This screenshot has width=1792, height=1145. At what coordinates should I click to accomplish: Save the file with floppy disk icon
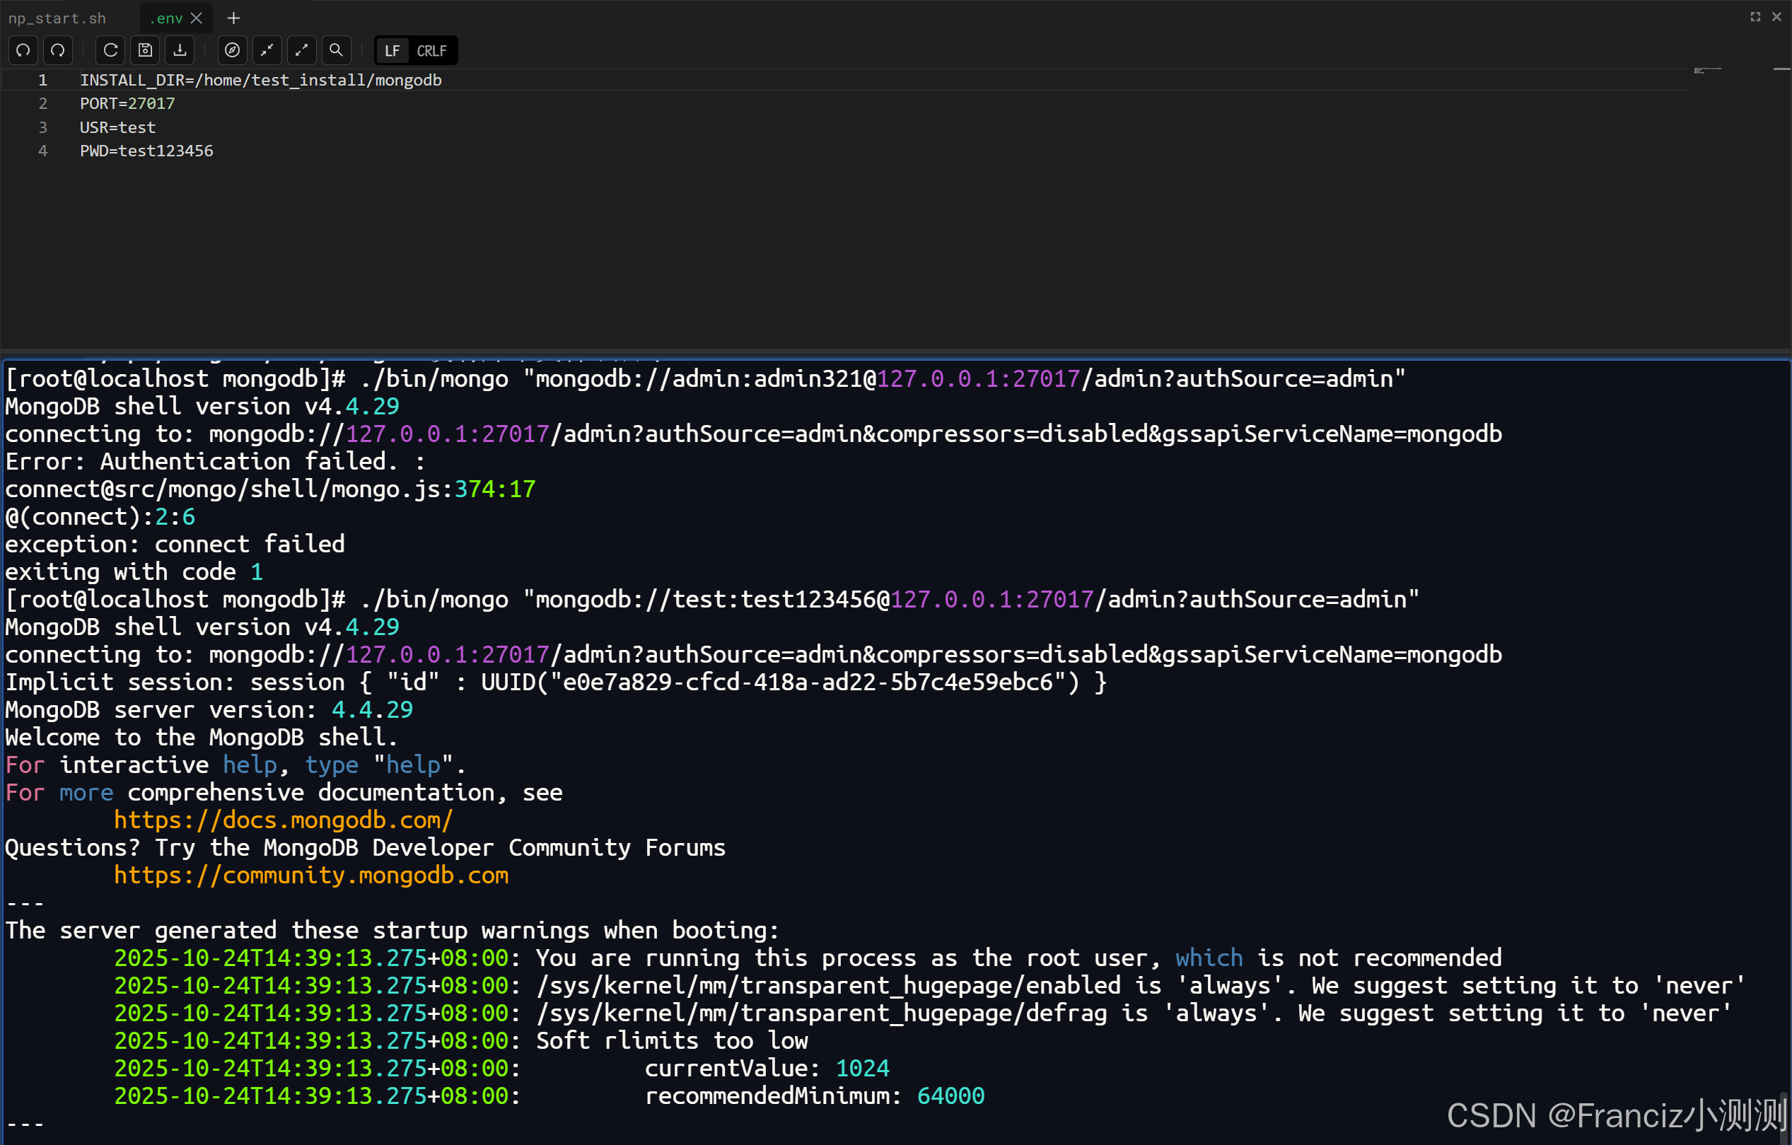pyautogui.click(x=145, y=51)
